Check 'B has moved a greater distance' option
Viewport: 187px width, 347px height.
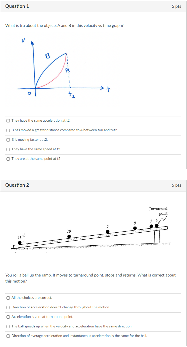coord(8,130)
